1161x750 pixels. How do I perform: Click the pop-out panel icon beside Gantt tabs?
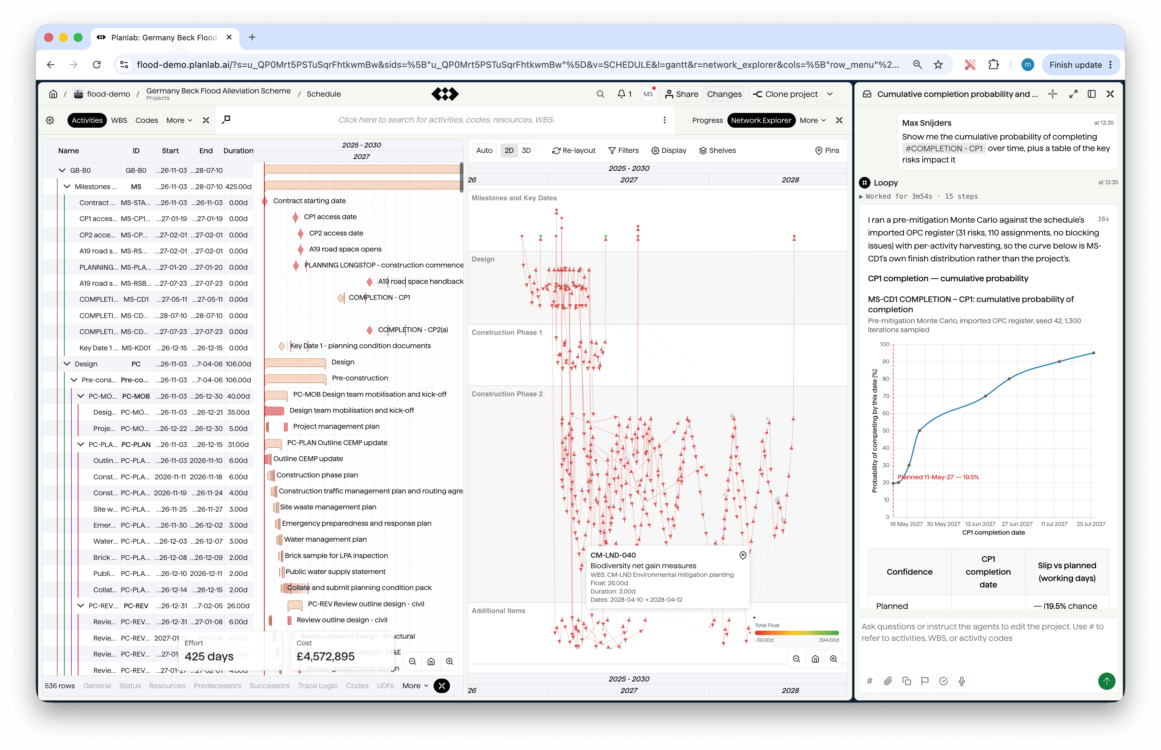(x=226, y=120)
